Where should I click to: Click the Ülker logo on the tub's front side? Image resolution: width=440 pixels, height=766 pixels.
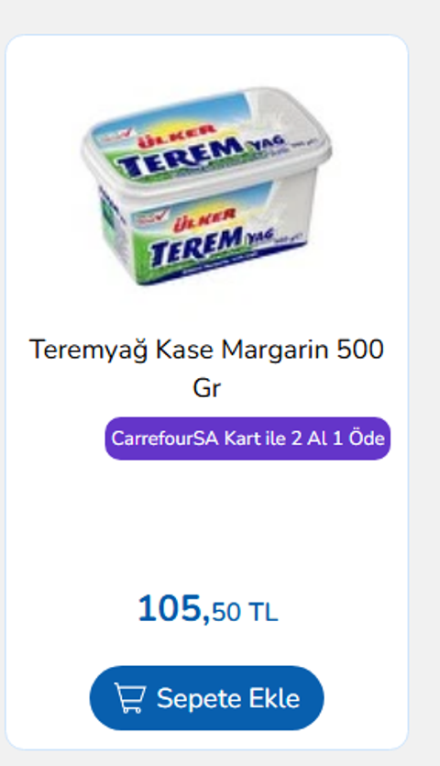(x=204, y=220)
